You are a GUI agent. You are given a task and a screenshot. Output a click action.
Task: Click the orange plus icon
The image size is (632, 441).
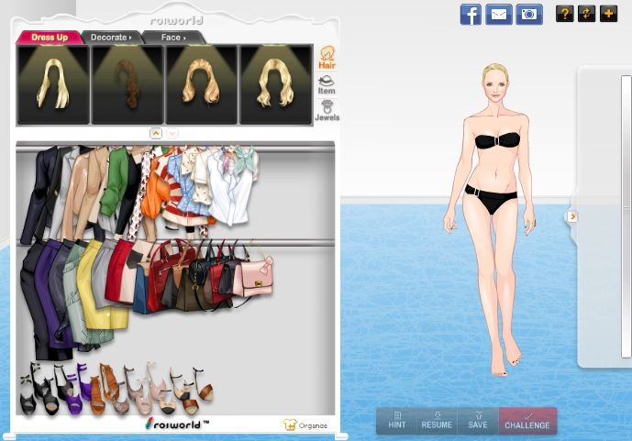607,14
